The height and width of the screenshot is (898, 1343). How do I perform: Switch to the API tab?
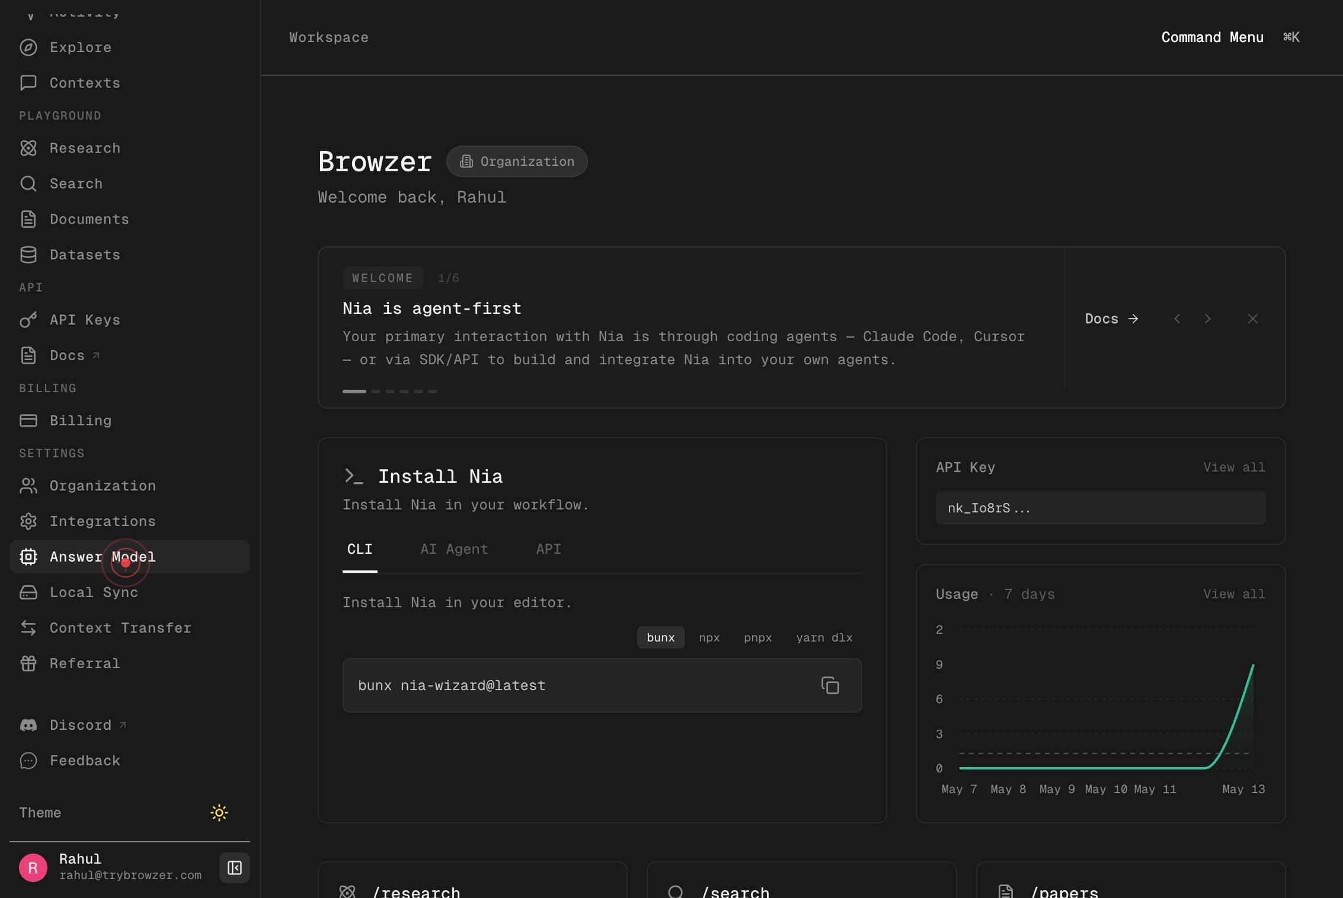(x=548, y=549)
